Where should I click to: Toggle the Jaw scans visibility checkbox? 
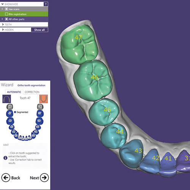click(6, 9)
